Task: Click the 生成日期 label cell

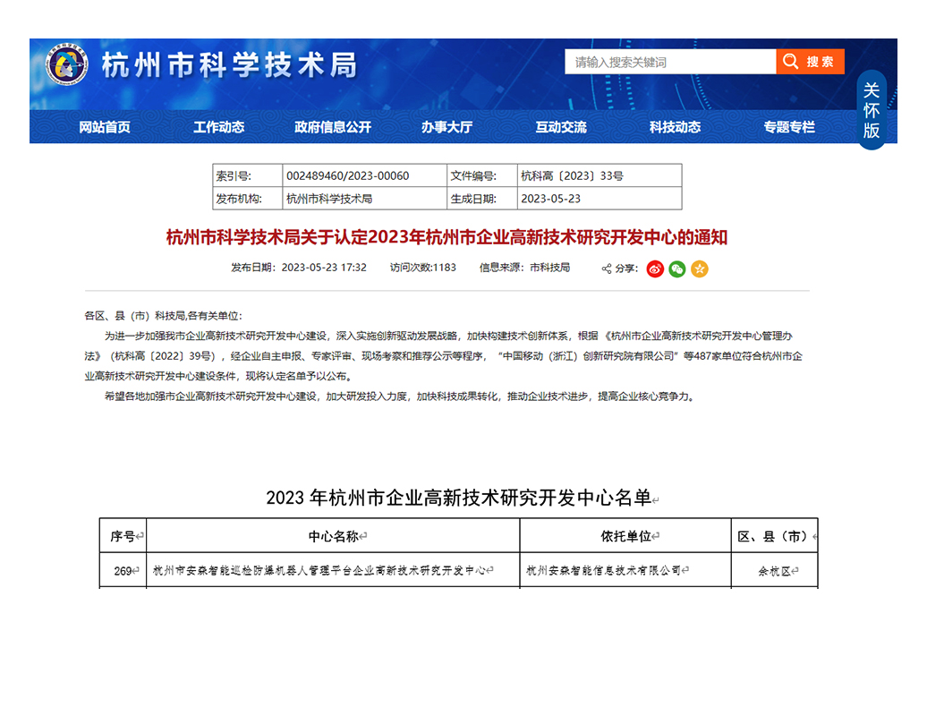Action: click(x=481, y=199)
